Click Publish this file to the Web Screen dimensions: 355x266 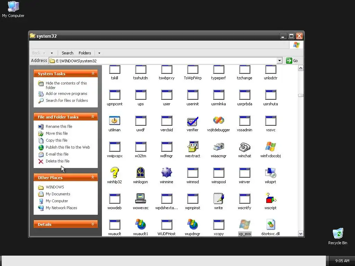68,147
